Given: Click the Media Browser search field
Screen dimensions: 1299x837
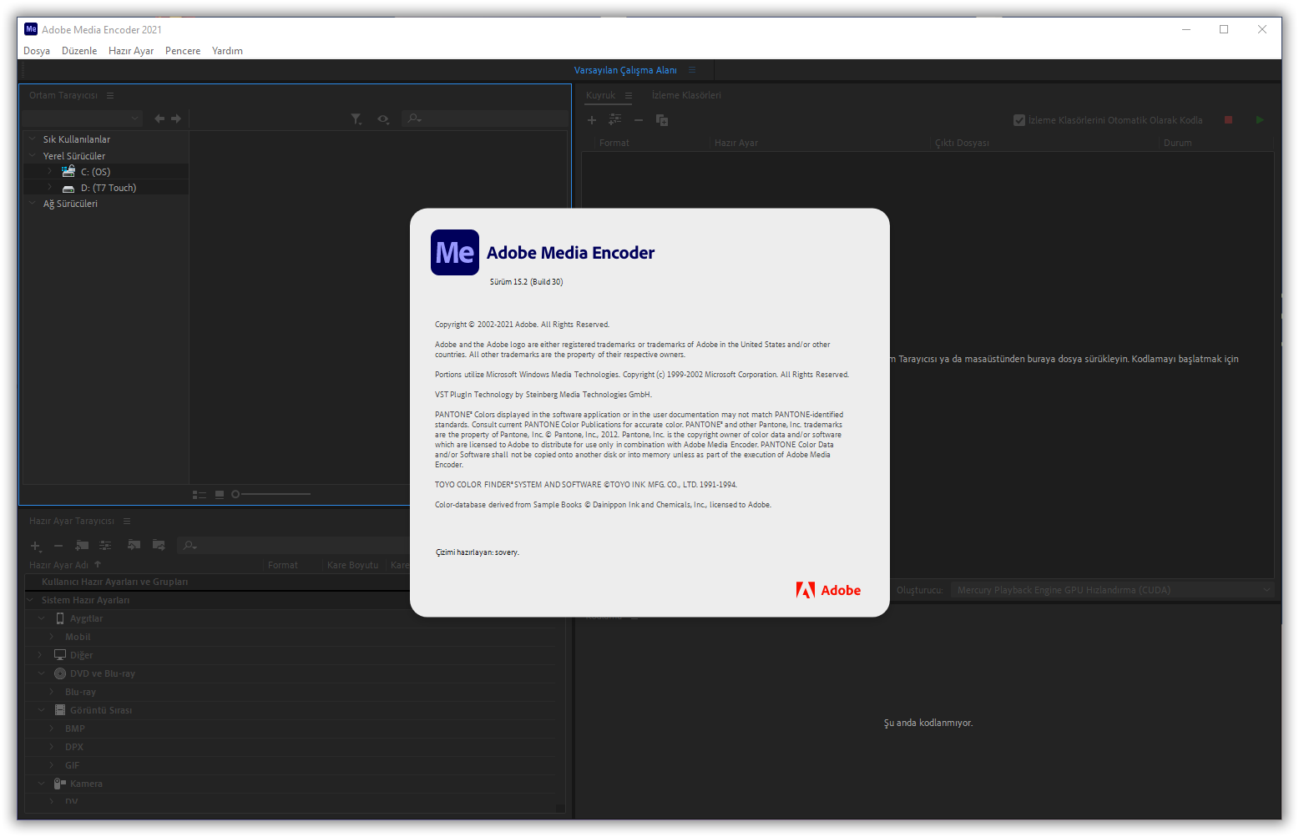Looking at the screenshot, I should coord(484,118).
